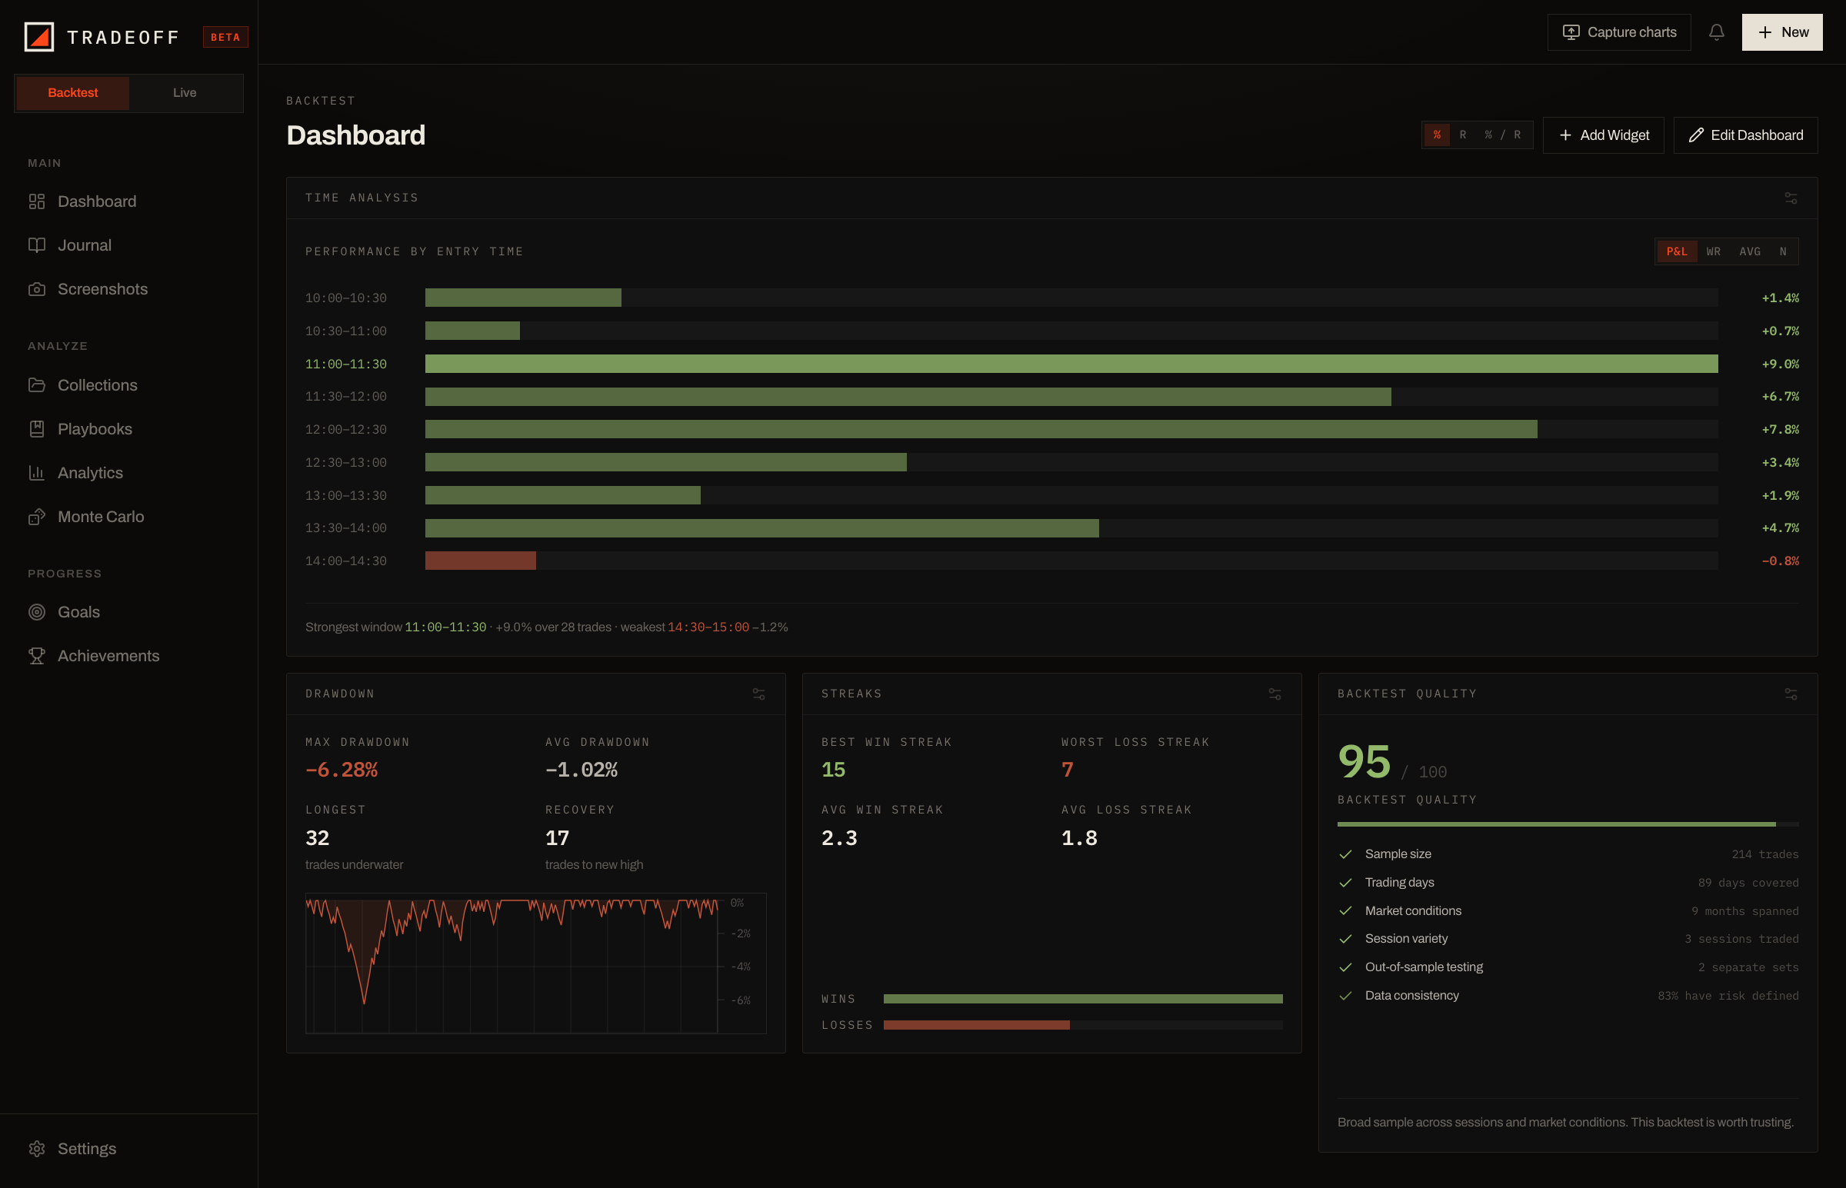1846x1188 pixels.
Task: Open Time Analysis widget settings icon
Action: (x=1791, y=198)
